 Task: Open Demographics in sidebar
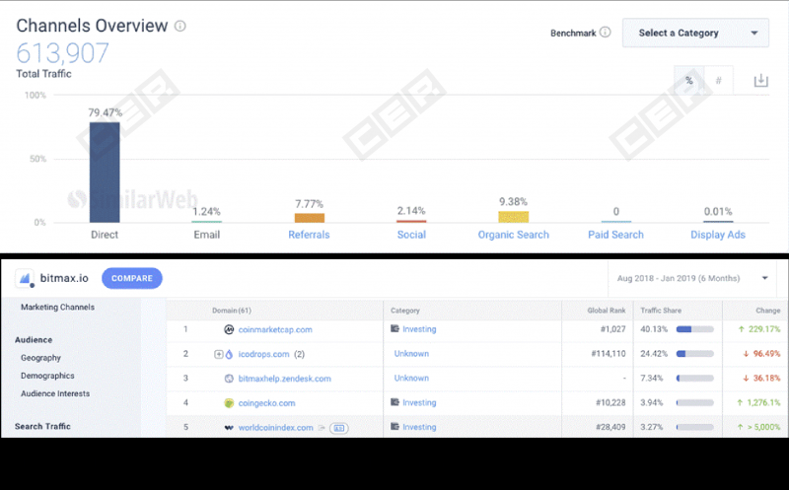point(47,376)
